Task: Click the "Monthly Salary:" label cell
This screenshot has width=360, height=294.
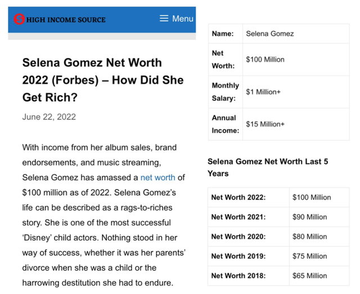Action: pos(225,92)
